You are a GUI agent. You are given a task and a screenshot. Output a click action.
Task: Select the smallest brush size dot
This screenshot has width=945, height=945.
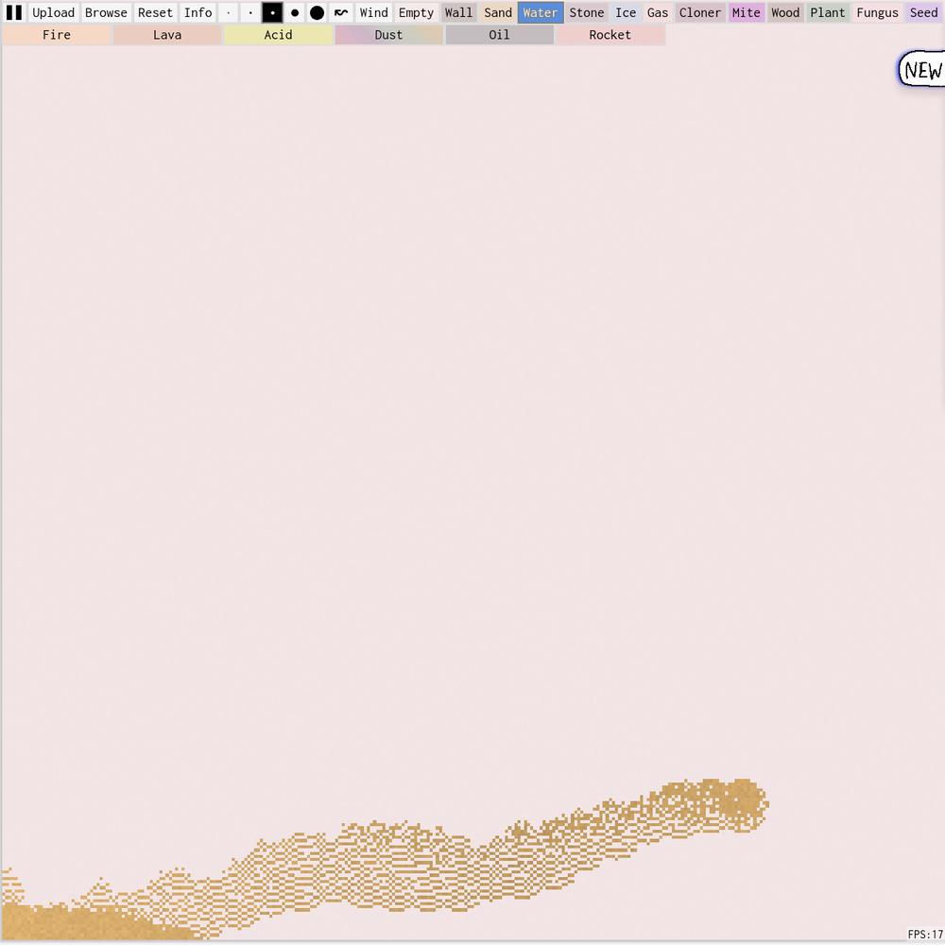point(229,12)
